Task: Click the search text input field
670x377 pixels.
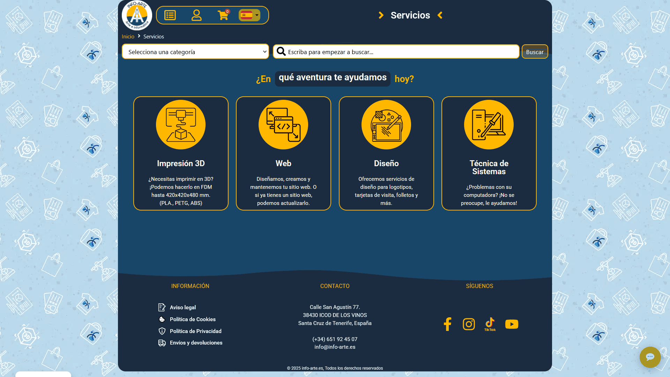Action: 401,52
